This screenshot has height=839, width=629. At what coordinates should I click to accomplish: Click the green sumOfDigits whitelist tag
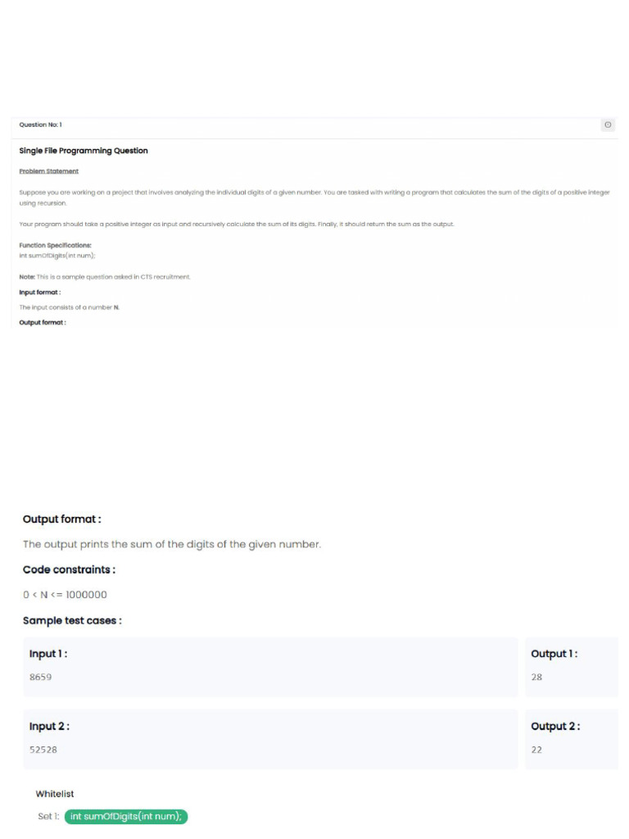pyautogui.click(x=126, y=816)
